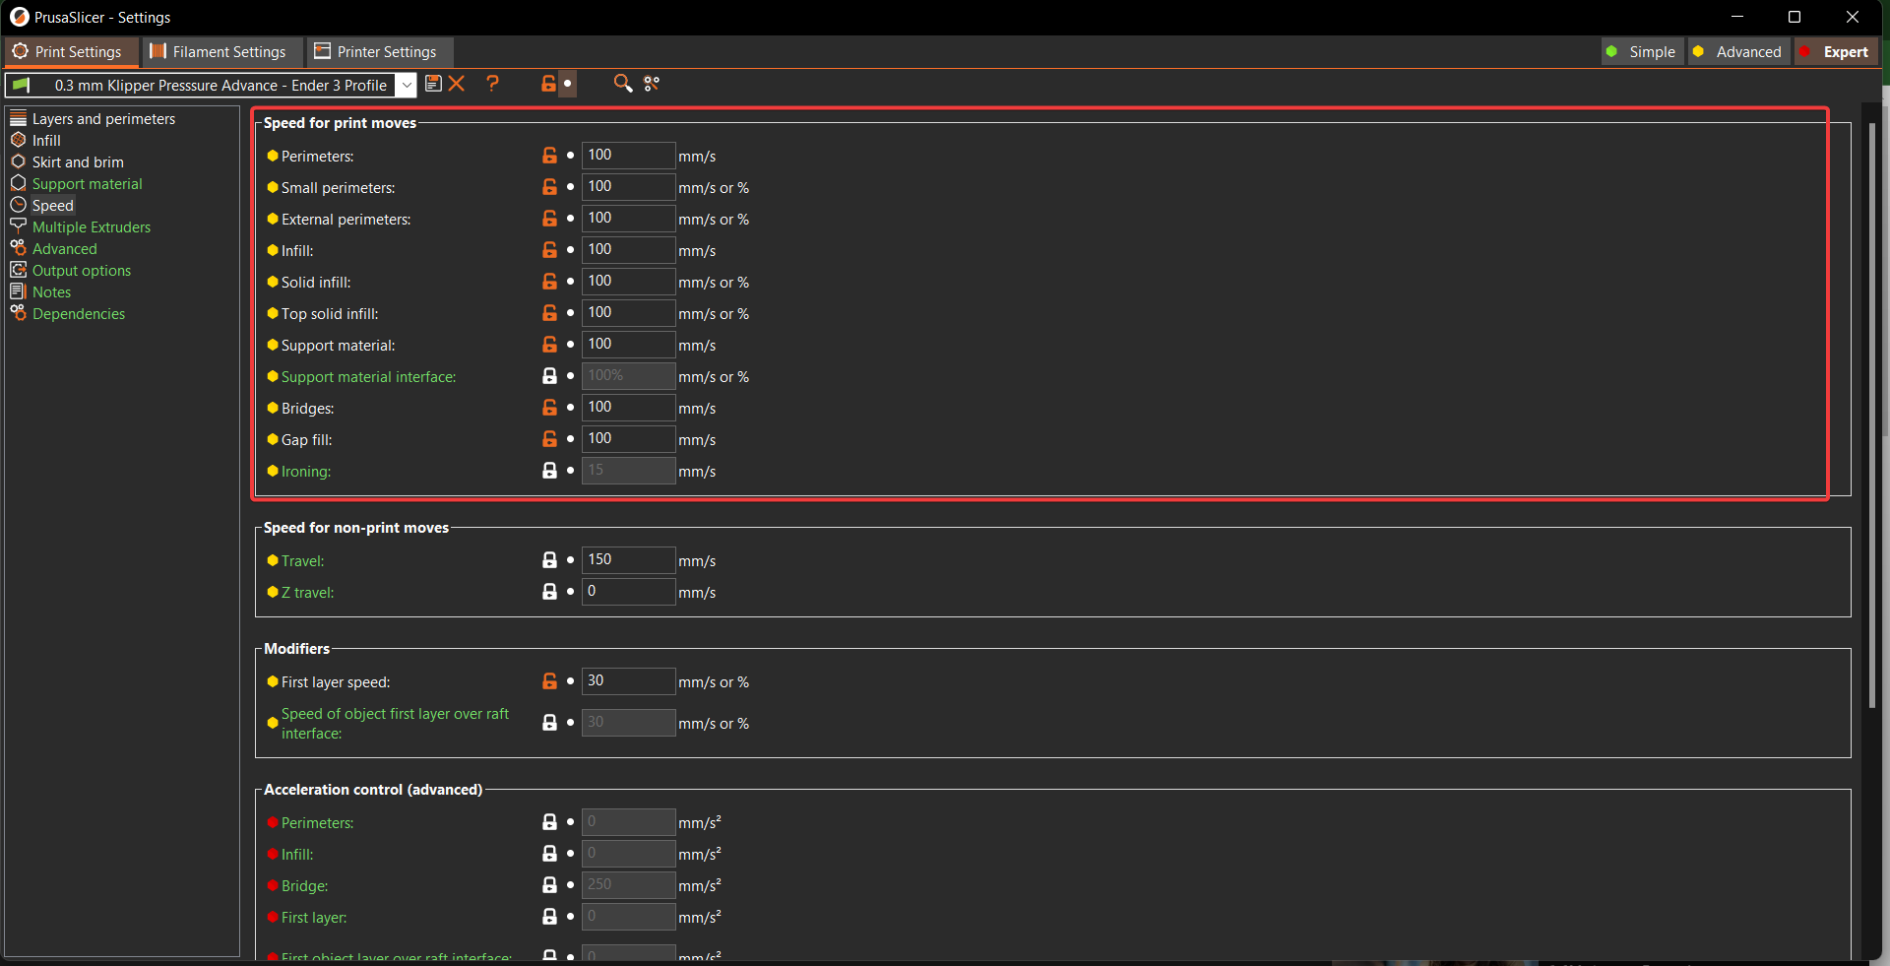Click the green Ironing label
Image resolution: width=1890 pixels, height=966 pixels.
click(306, 472)
